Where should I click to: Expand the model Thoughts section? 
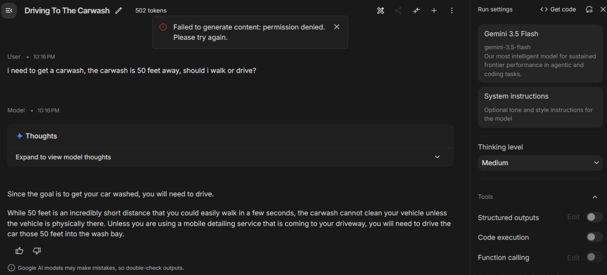coord(230,157)
